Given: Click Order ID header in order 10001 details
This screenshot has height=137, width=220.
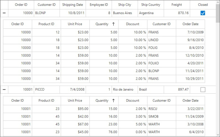Looking at the screenshot, I should click(18, 101).
